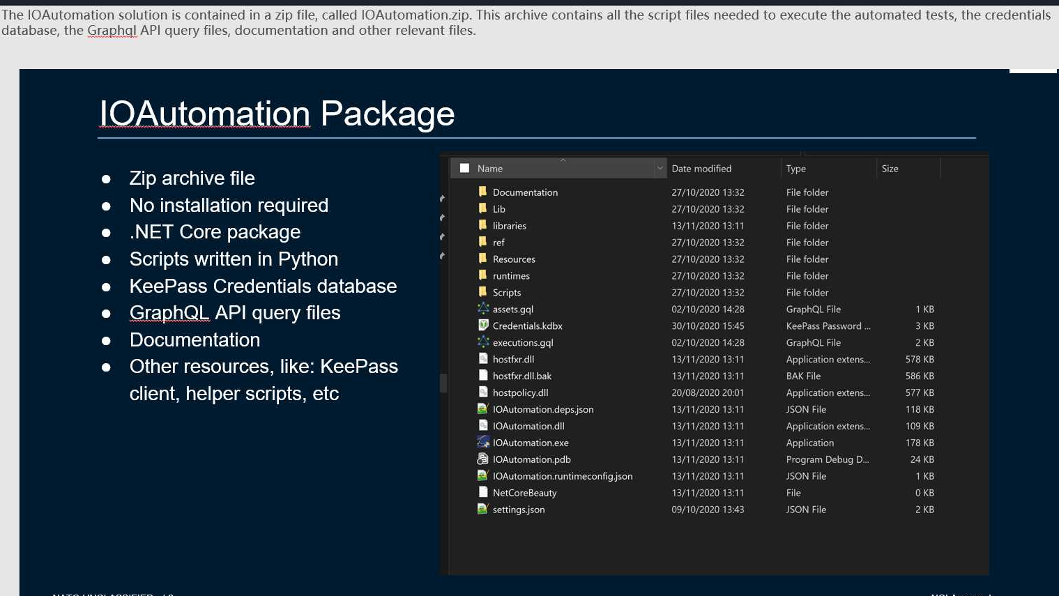Click the file list vertical scrollbar thumb
The height and width of the screenshot is (596, 1059).
pyautogui.click(x=443, y=383)
